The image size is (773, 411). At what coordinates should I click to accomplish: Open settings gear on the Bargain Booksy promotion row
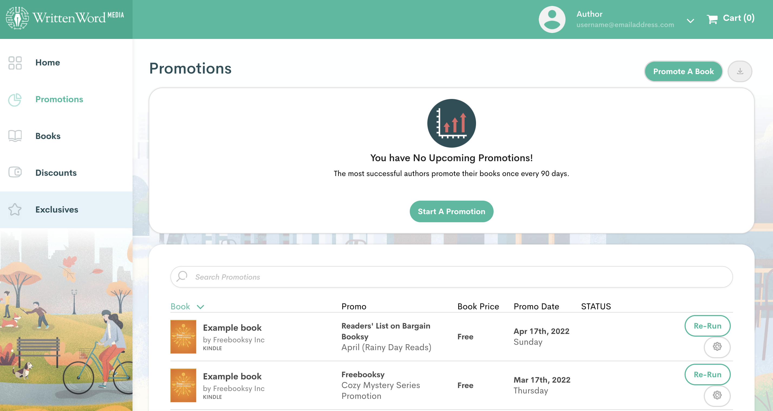tap(717, 347)
